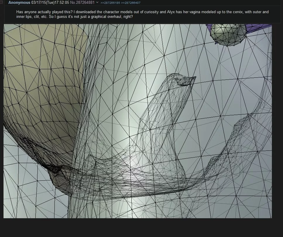Click the dark margin right of the image

[x=277, y=121]
